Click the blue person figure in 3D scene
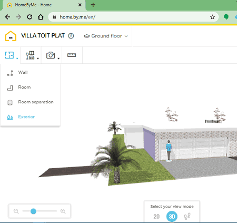 pos(169,151)
